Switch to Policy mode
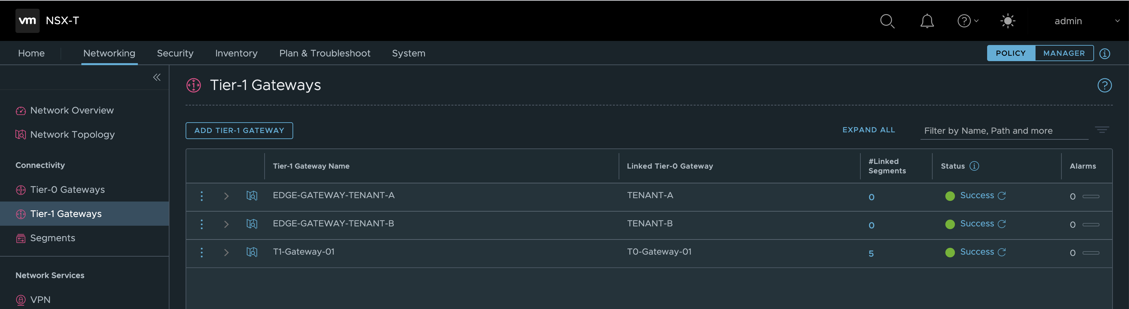Screen dimensions: 1129x309 tap(1010, 53)
